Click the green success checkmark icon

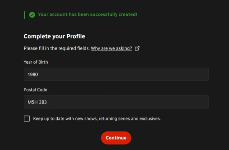[32, 15]
